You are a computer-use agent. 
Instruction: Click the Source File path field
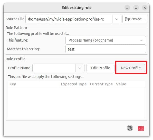point(69,19)
